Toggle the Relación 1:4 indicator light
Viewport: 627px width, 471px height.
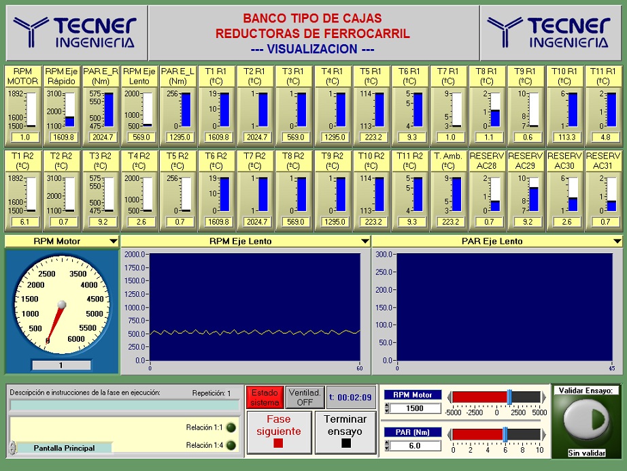[x=231, y=445]
